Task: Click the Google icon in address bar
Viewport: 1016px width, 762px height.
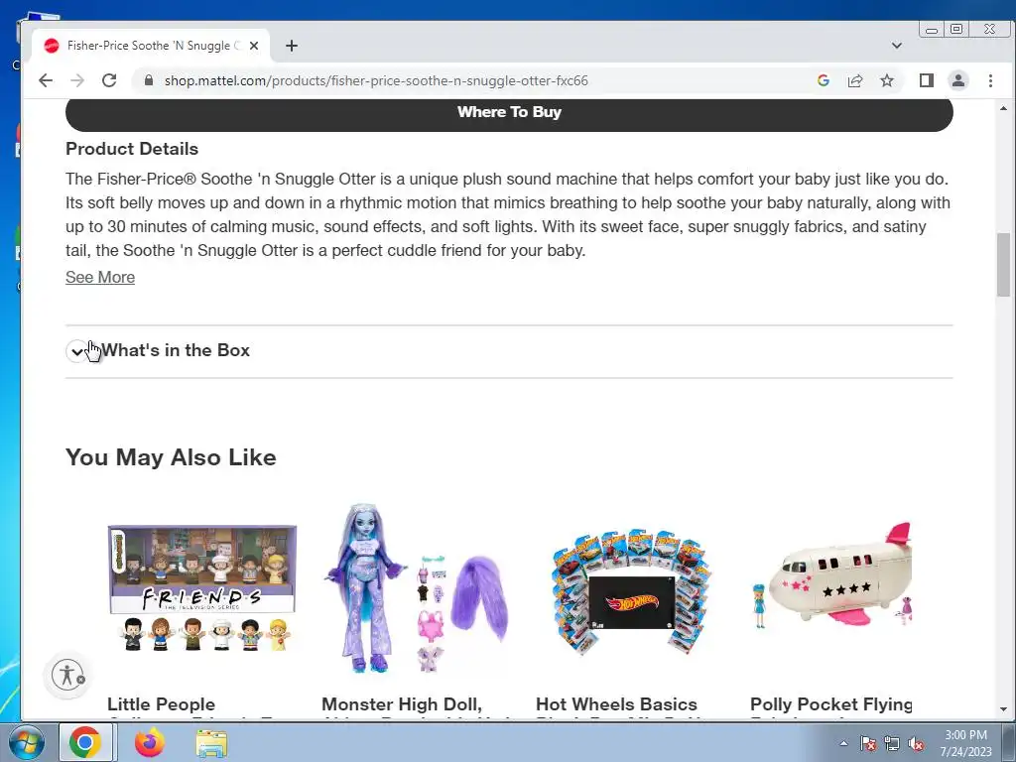Action: [823, 80]
